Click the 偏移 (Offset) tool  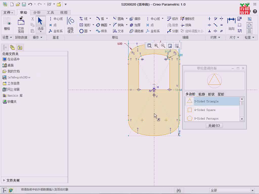coord(135,19)
